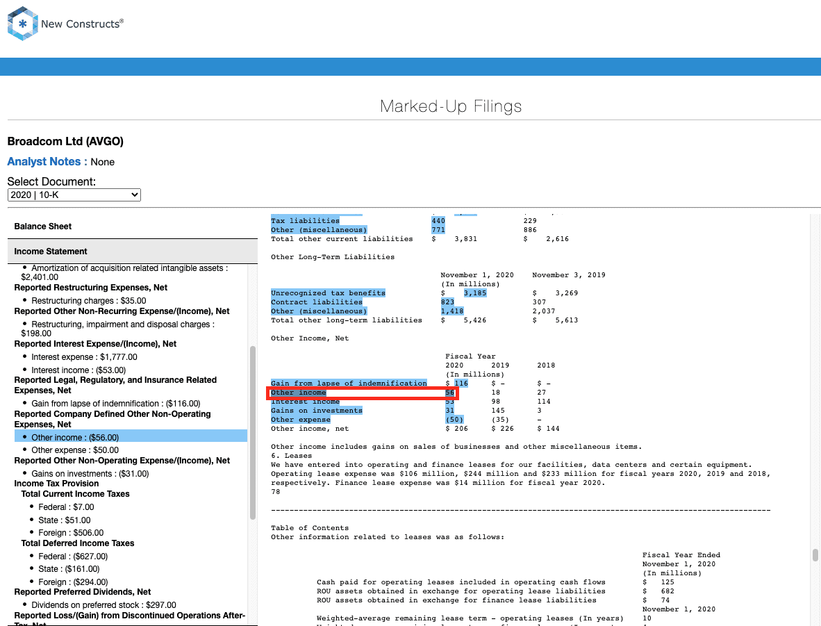Click highlighted value 771 in filing
The image size is (821, 626).
(x=438, y=230)
